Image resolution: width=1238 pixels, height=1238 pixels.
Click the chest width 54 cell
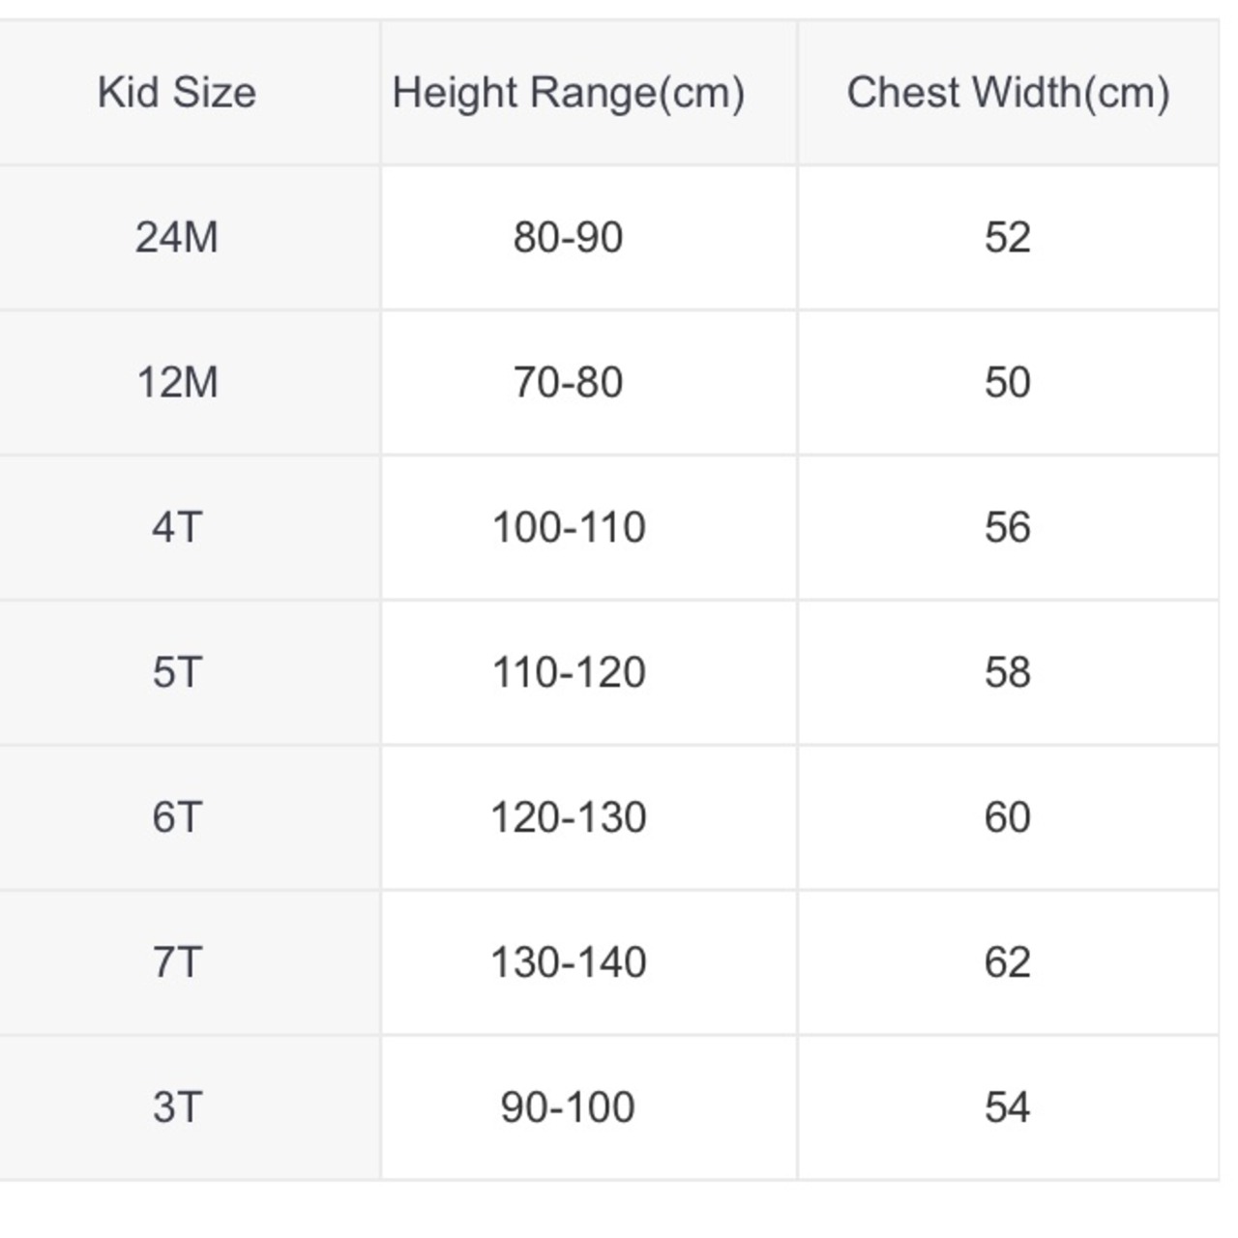coord(1008,1108)
